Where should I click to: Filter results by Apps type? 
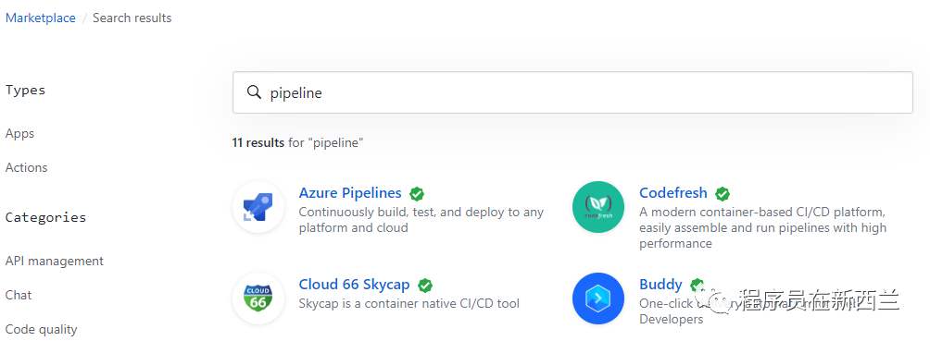tap(19, 134)
